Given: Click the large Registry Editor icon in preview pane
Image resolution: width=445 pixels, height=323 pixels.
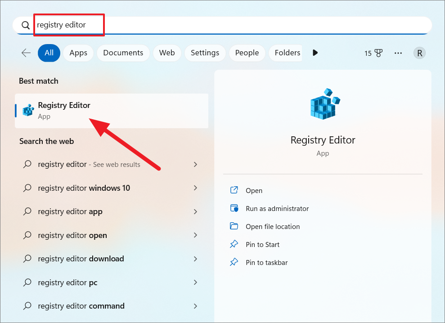Looking at the screenshot, I should pos(325,103).
